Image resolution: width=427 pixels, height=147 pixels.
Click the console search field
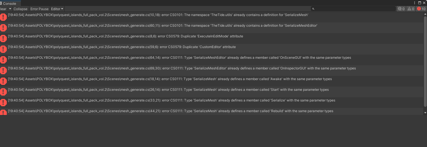point(353,9)
